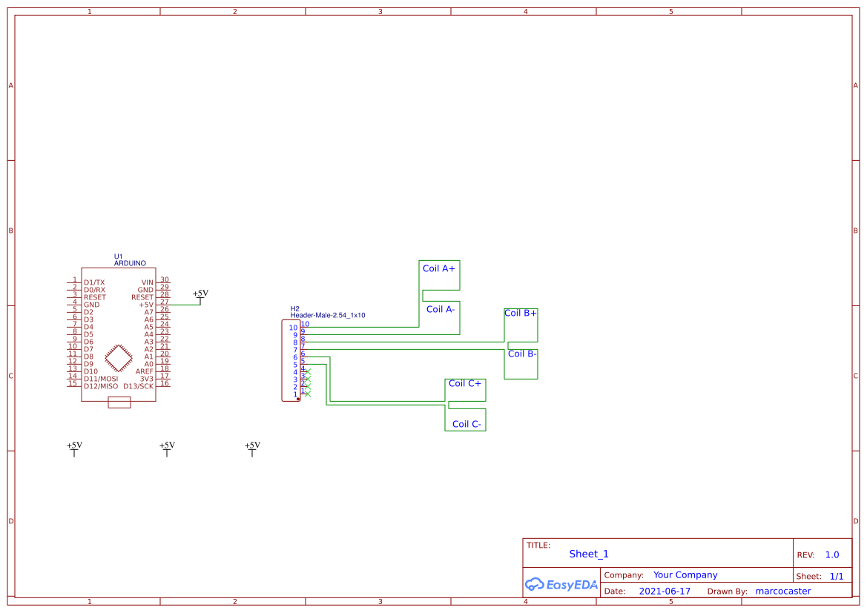Click the Header-Male-2.54_1x10 connector symbol
867x613 pixels.
(x=291, y=359)
